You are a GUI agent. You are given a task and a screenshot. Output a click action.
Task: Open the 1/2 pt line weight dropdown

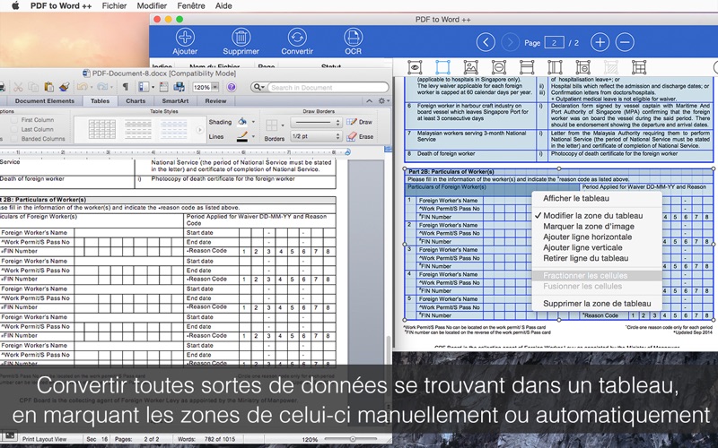(x=316, y=136)
